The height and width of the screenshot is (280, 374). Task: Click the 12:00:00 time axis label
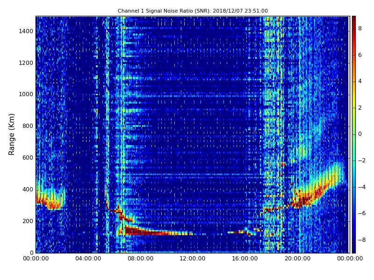pyautogui.click(x=193, y=259)
